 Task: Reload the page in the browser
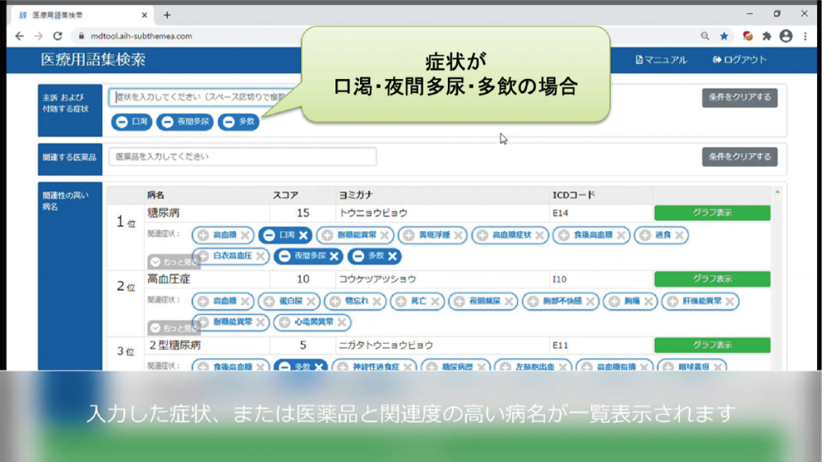tap(58, 36)
